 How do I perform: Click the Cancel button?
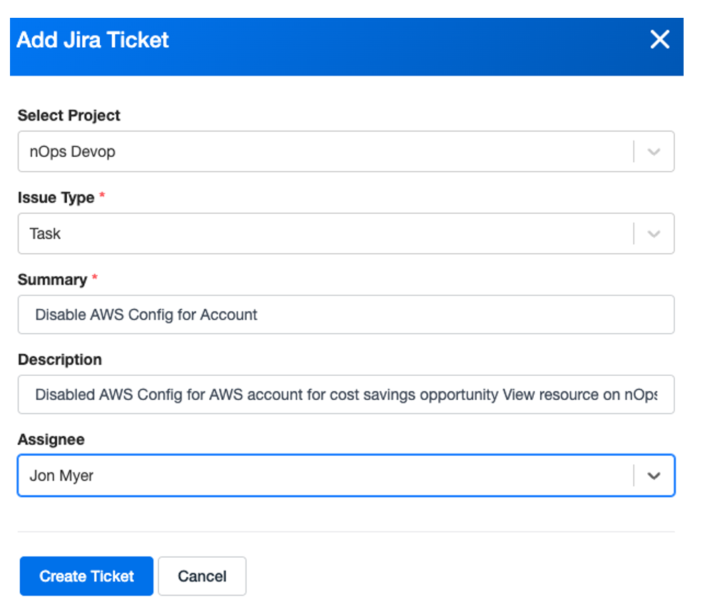coord(202,576)
